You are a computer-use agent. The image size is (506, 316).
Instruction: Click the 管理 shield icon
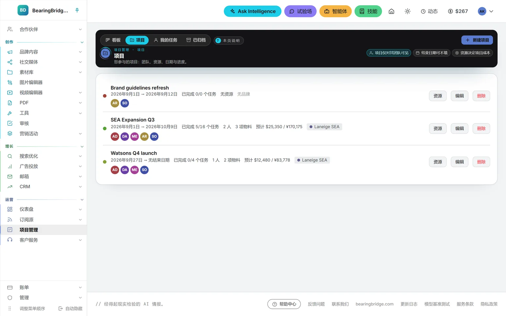(x=10, y=298)
